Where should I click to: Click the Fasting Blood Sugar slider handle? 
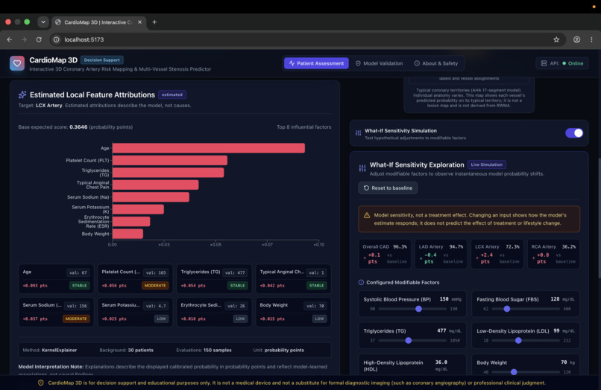coord(507,308)
